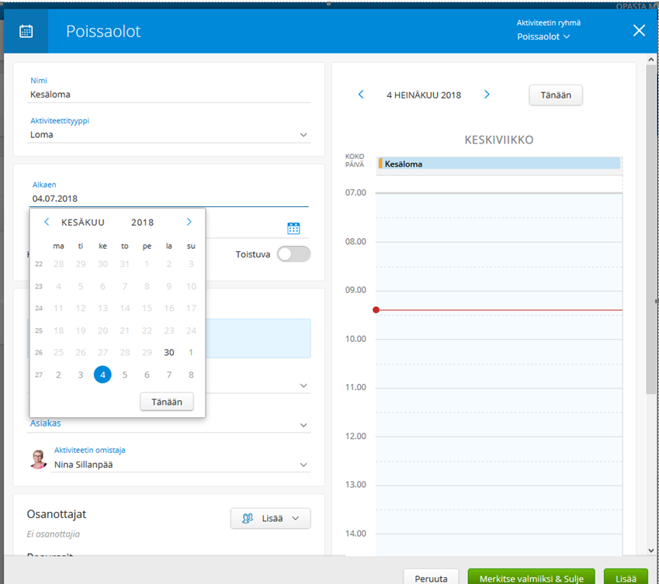Select day 1 in week 26
The width and height of the screenshot is (659, 584).
(191, 352)
